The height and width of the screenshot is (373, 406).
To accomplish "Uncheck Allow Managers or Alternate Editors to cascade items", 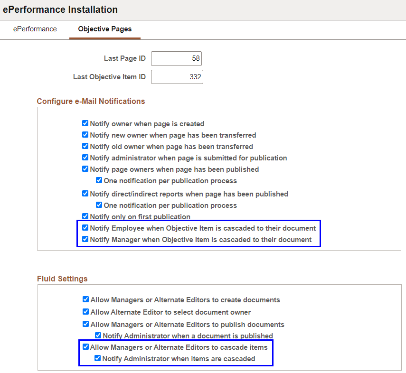I will [85, 347].
